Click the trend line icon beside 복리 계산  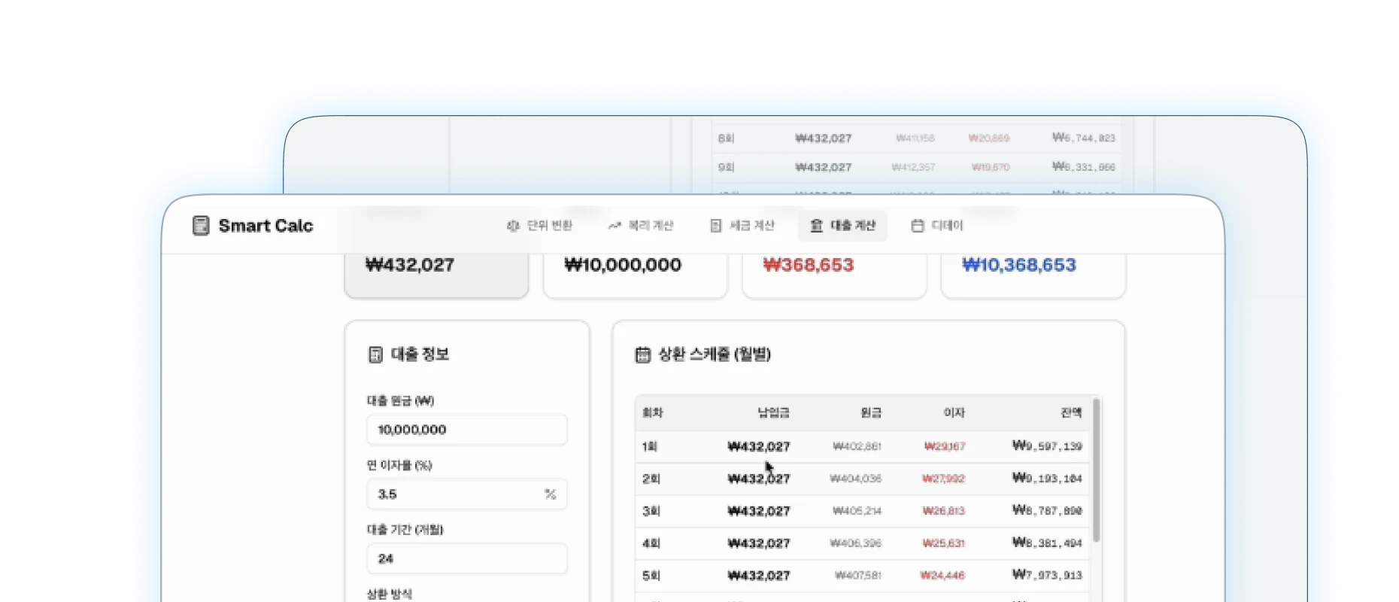click(x=615, y=226)
